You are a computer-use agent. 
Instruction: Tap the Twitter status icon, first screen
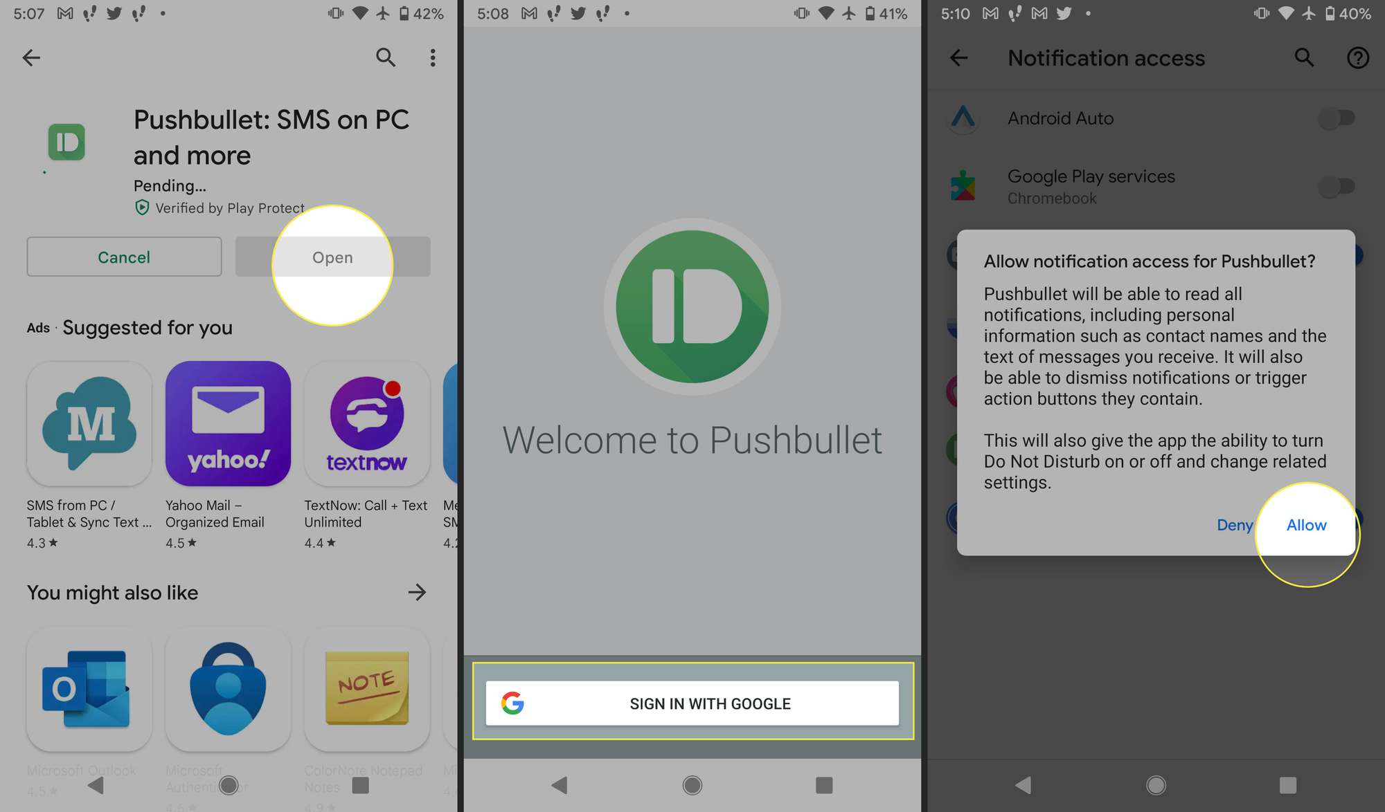(x=114, y=13)
